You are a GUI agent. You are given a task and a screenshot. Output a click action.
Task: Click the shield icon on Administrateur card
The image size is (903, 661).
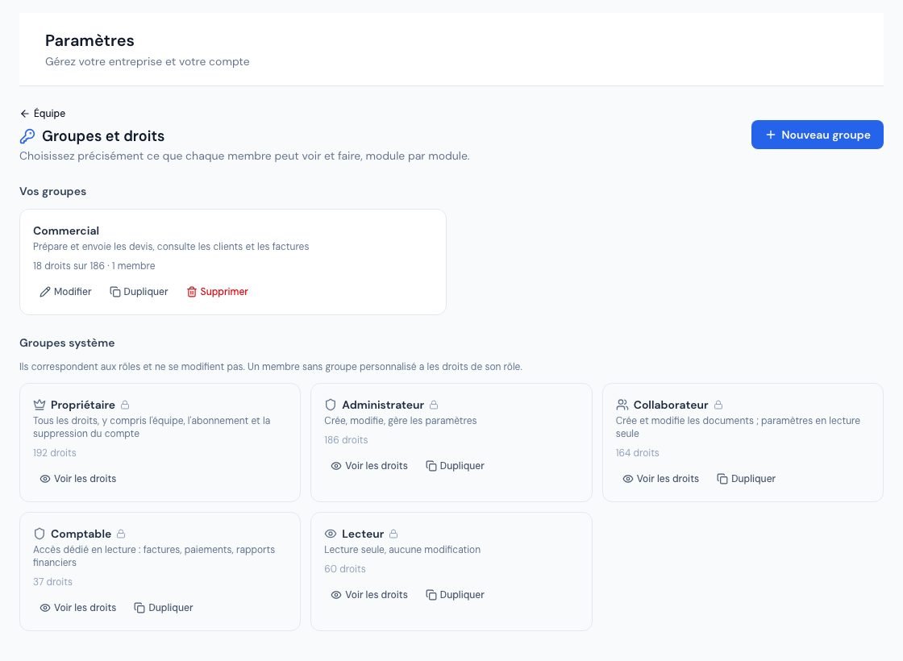[330, 405]
